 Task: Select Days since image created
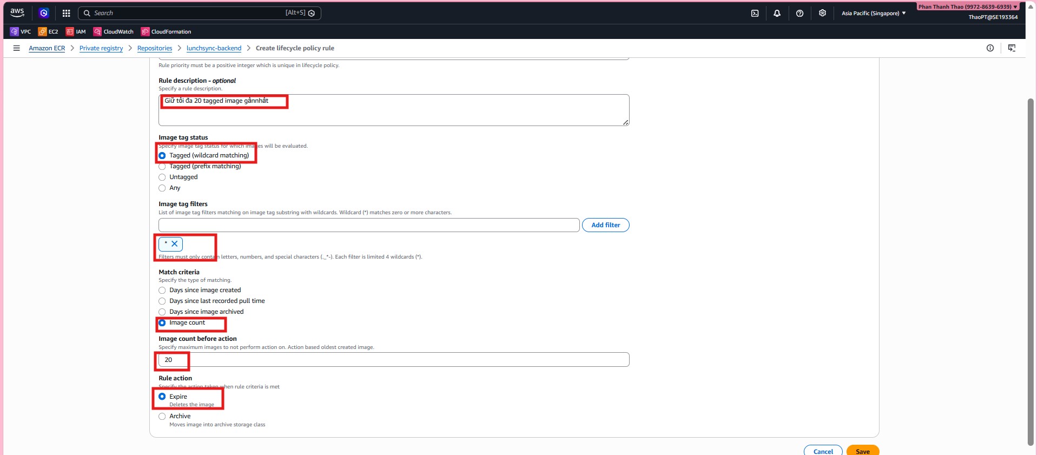pos(162,291)
